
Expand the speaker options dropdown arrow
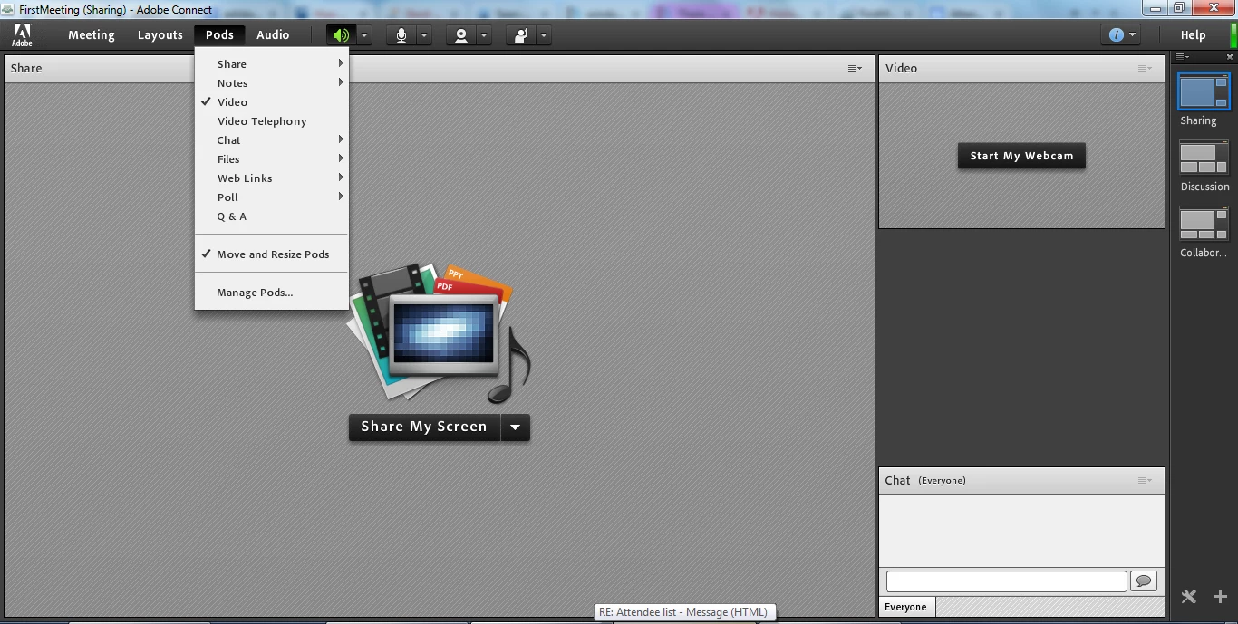tap(363, 35)
